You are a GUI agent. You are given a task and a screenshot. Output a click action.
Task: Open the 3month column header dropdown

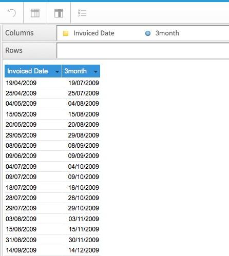(x=96, y=71)
